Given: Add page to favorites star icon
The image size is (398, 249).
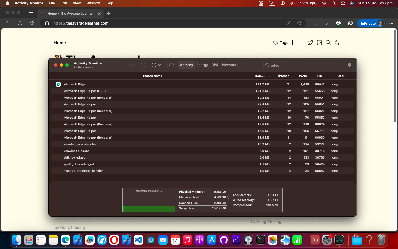Looking at the screenshot, I should 299,23.
